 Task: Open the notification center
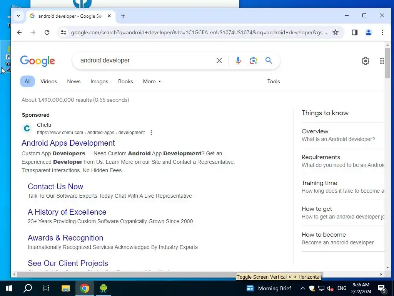click(382, 289)
